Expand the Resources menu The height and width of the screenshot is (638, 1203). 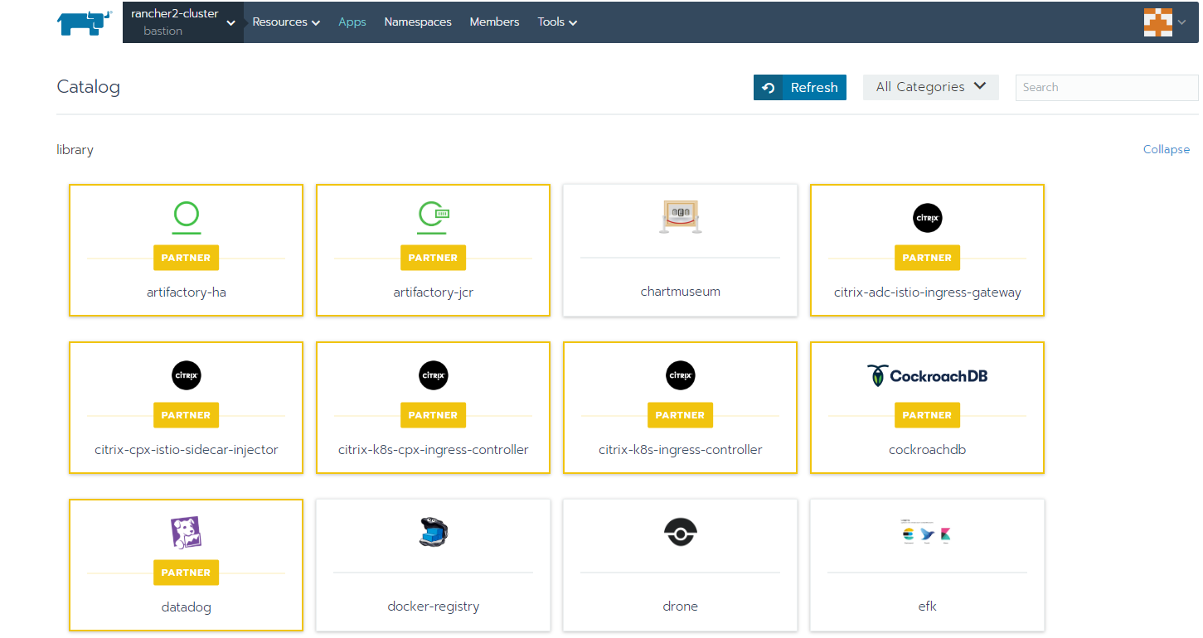286,22
